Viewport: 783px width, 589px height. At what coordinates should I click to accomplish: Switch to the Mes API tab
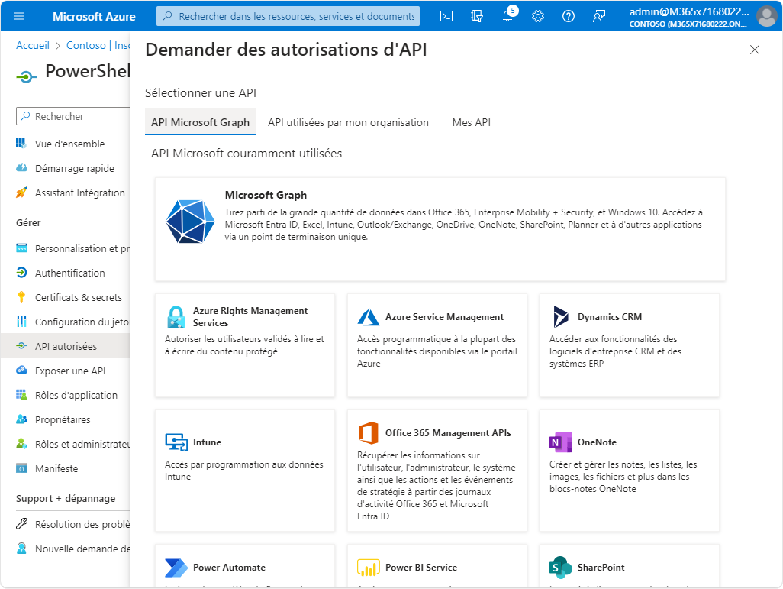point(472,122)
